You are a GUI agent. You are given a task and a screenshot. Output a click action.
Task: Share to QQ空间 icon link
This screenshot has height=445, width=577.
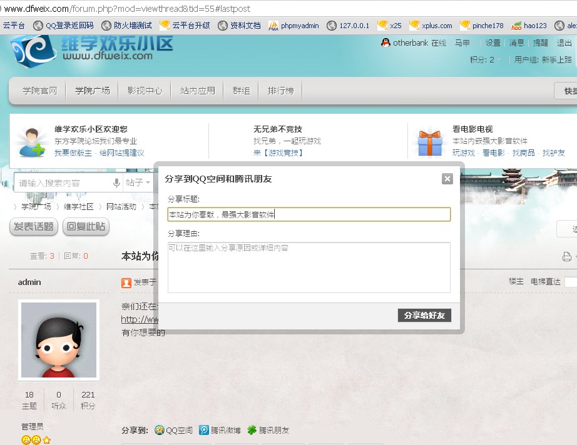coord(174,430)
